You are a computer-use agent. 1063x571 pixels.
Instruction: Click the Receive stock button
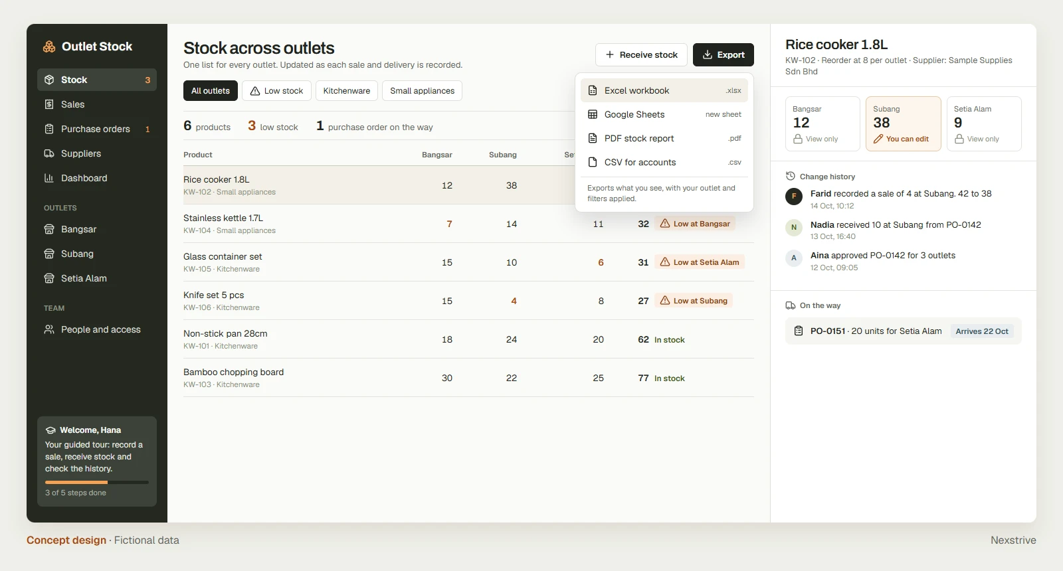pyautogui.click(x=641, y=54)
